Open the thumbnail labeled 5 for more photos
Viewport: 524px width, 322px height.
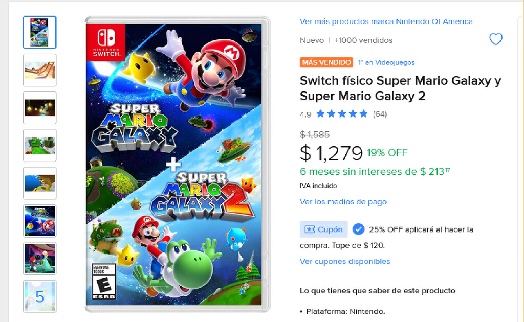pos(39,296)
